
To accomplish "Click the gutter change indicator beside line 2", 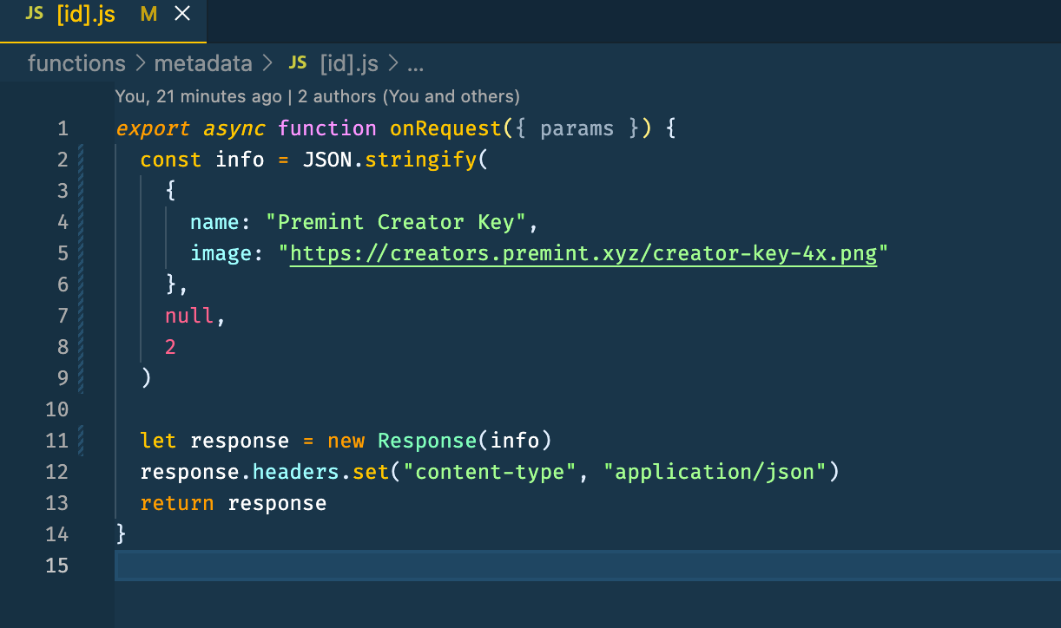I will tap(81, 159).
